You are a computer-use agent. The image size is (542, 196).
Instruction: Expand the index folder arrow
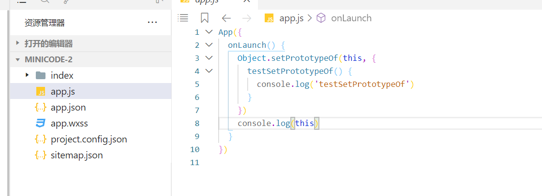click(x=27, y=75)
